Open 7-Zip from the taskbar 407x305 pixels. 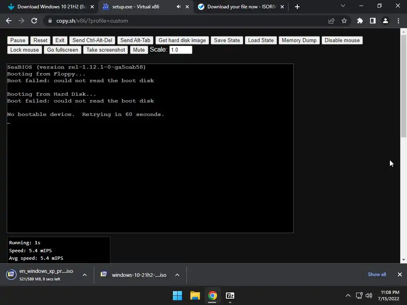click(230, 295)
